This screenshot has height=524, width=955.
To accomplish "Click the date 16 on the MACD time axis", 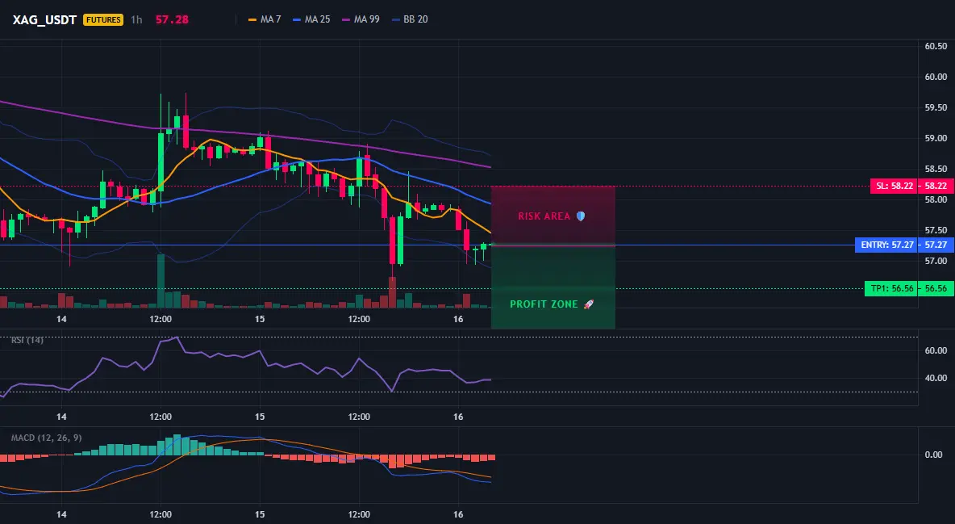I will click(x=458, y=514).
